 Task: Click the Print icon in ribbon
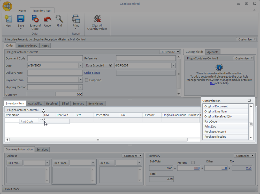tap(76, 19)
